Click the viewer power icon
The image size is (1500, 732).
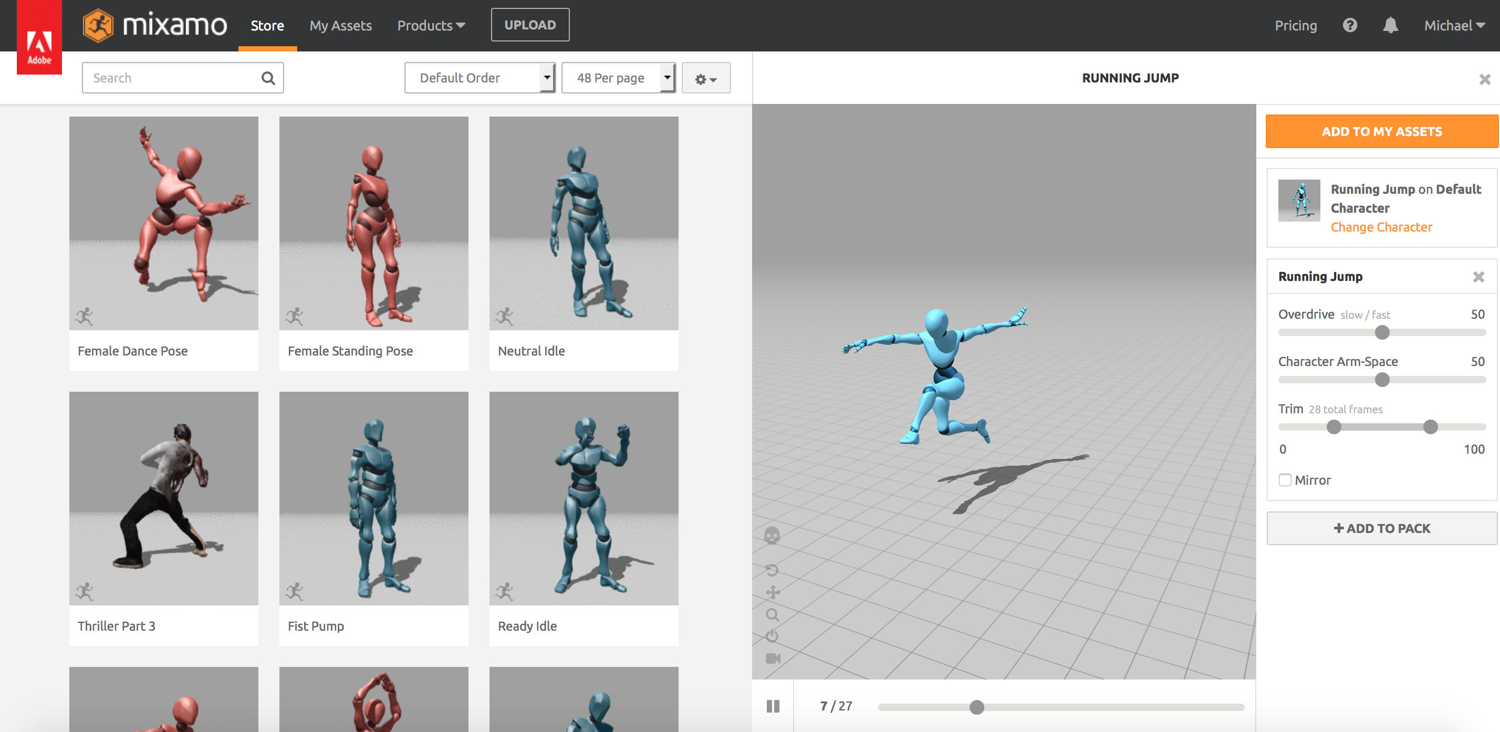tap(772, 636)
